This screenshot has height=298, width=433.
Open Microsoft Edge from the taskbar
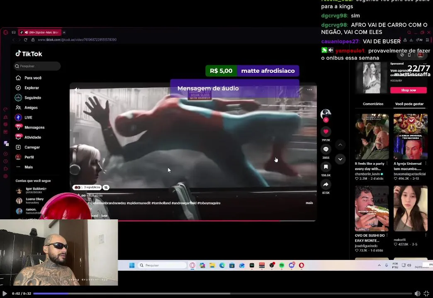(x=222, y=265)
